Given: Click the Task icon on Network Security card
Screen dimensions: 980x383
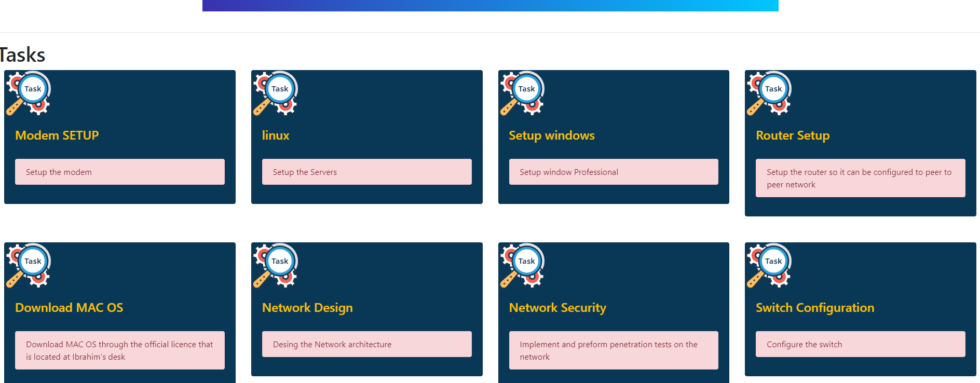Looking at the screenshot, I should click(x=522, y=266).
